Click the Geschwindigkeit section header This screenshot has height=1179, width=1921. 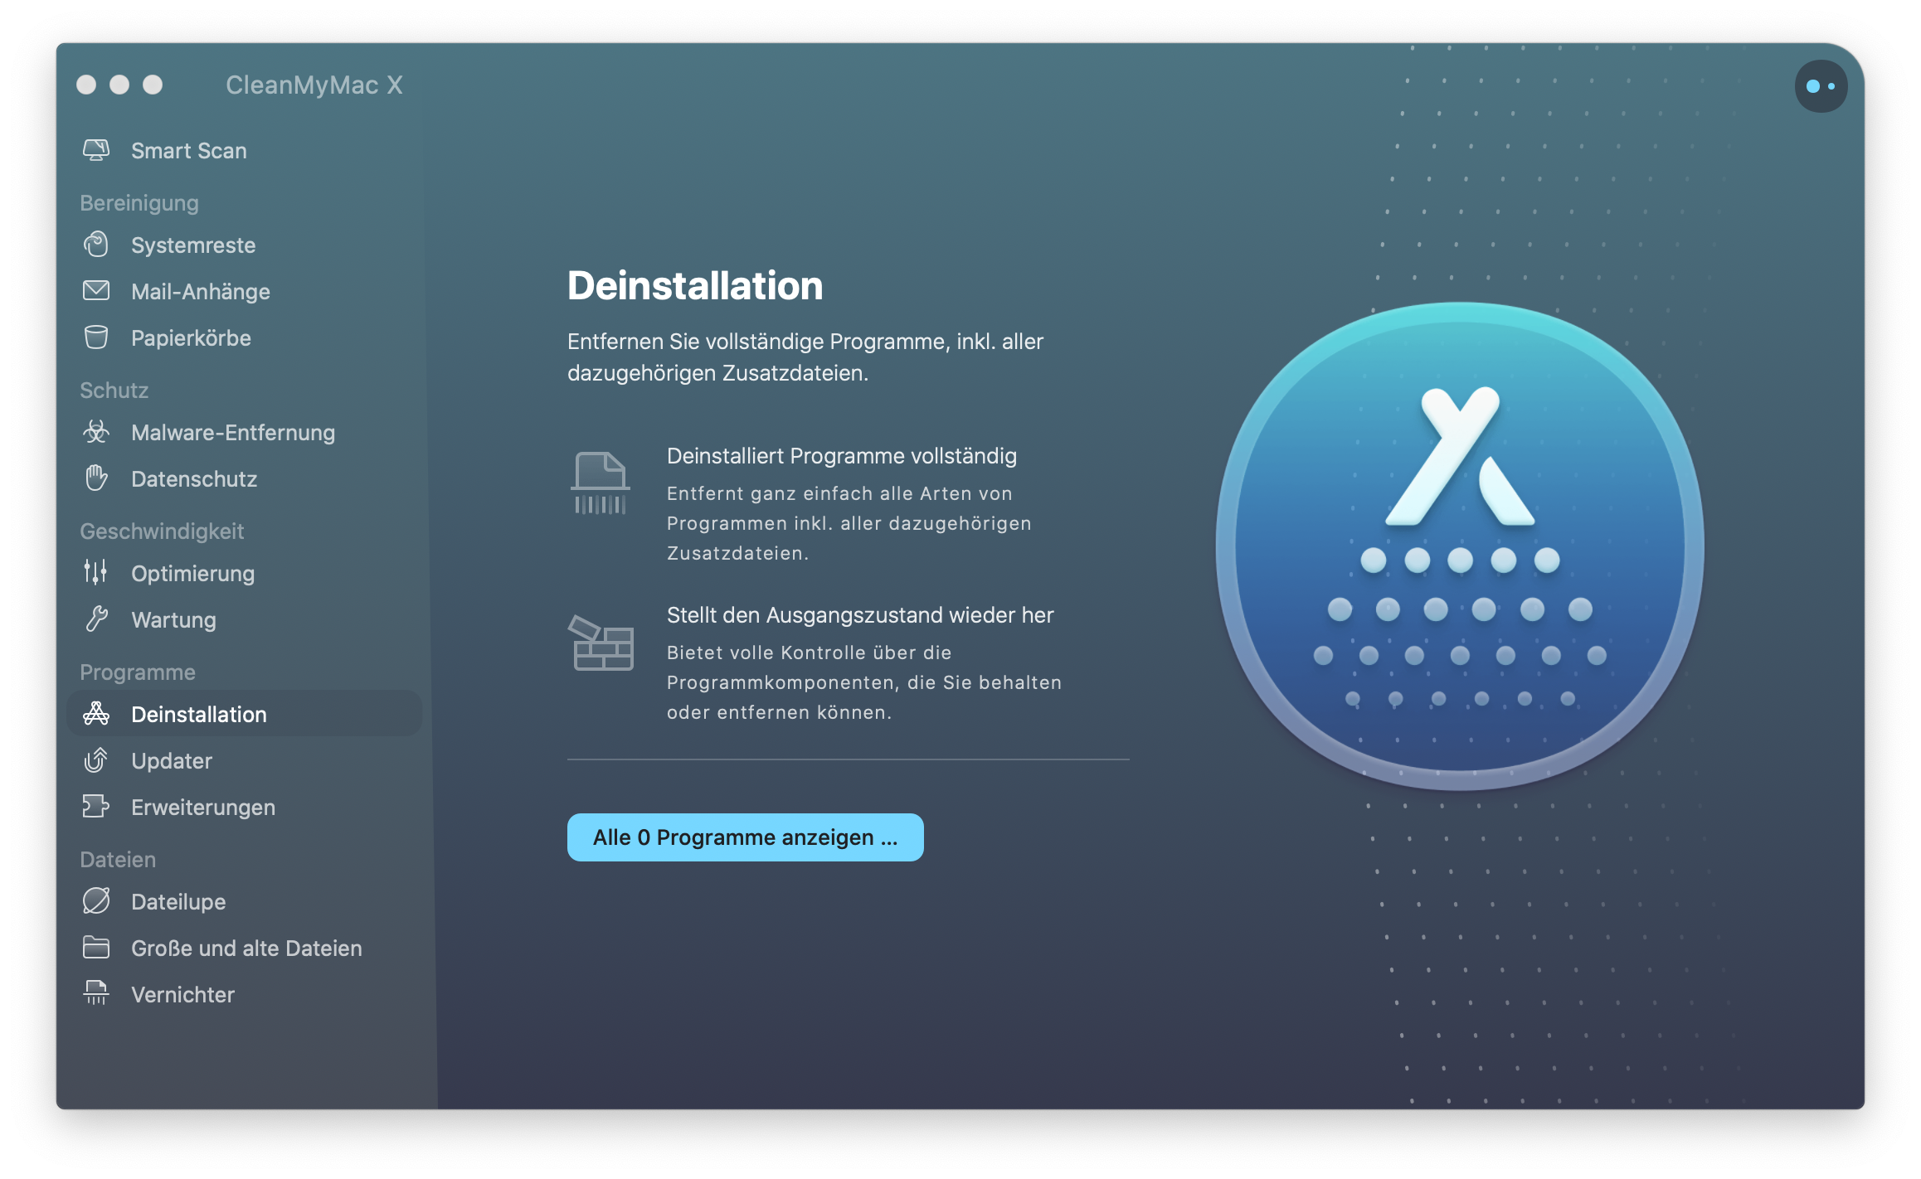pyautogui.click(x=162, y=531)
